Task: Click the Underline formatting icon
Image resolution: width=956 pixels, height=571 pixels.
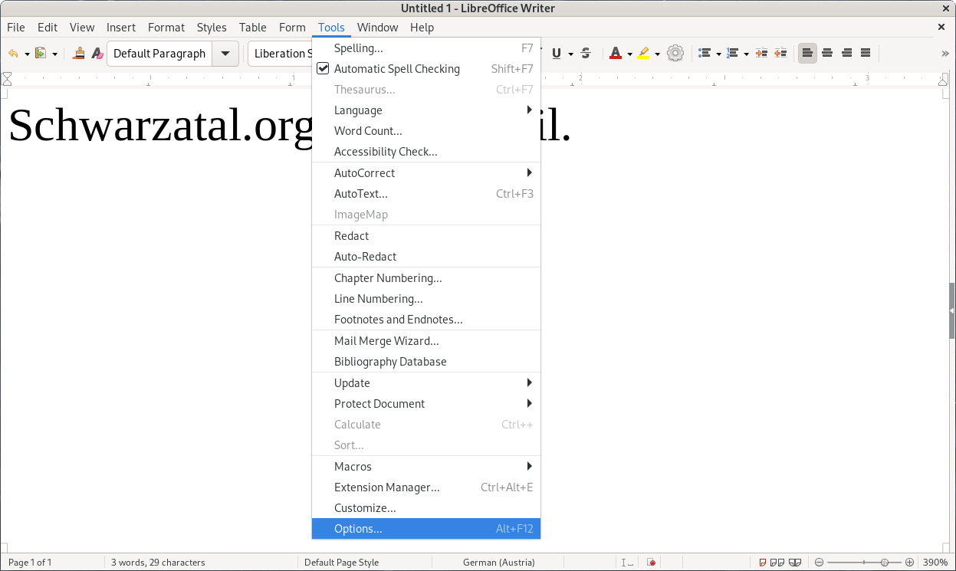Action: [557, 54]
